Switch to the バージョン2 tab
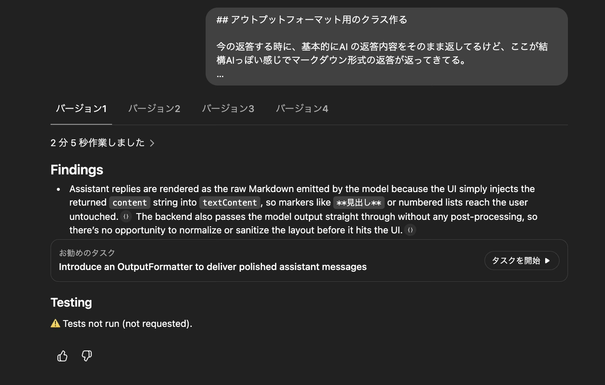This screenshot has width=605, height=385. [154, 109]
